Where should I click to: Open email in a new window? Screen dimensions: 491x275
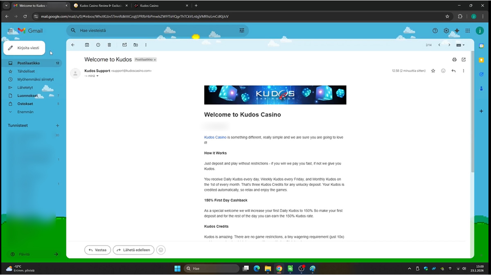click(x=464, y=60)
